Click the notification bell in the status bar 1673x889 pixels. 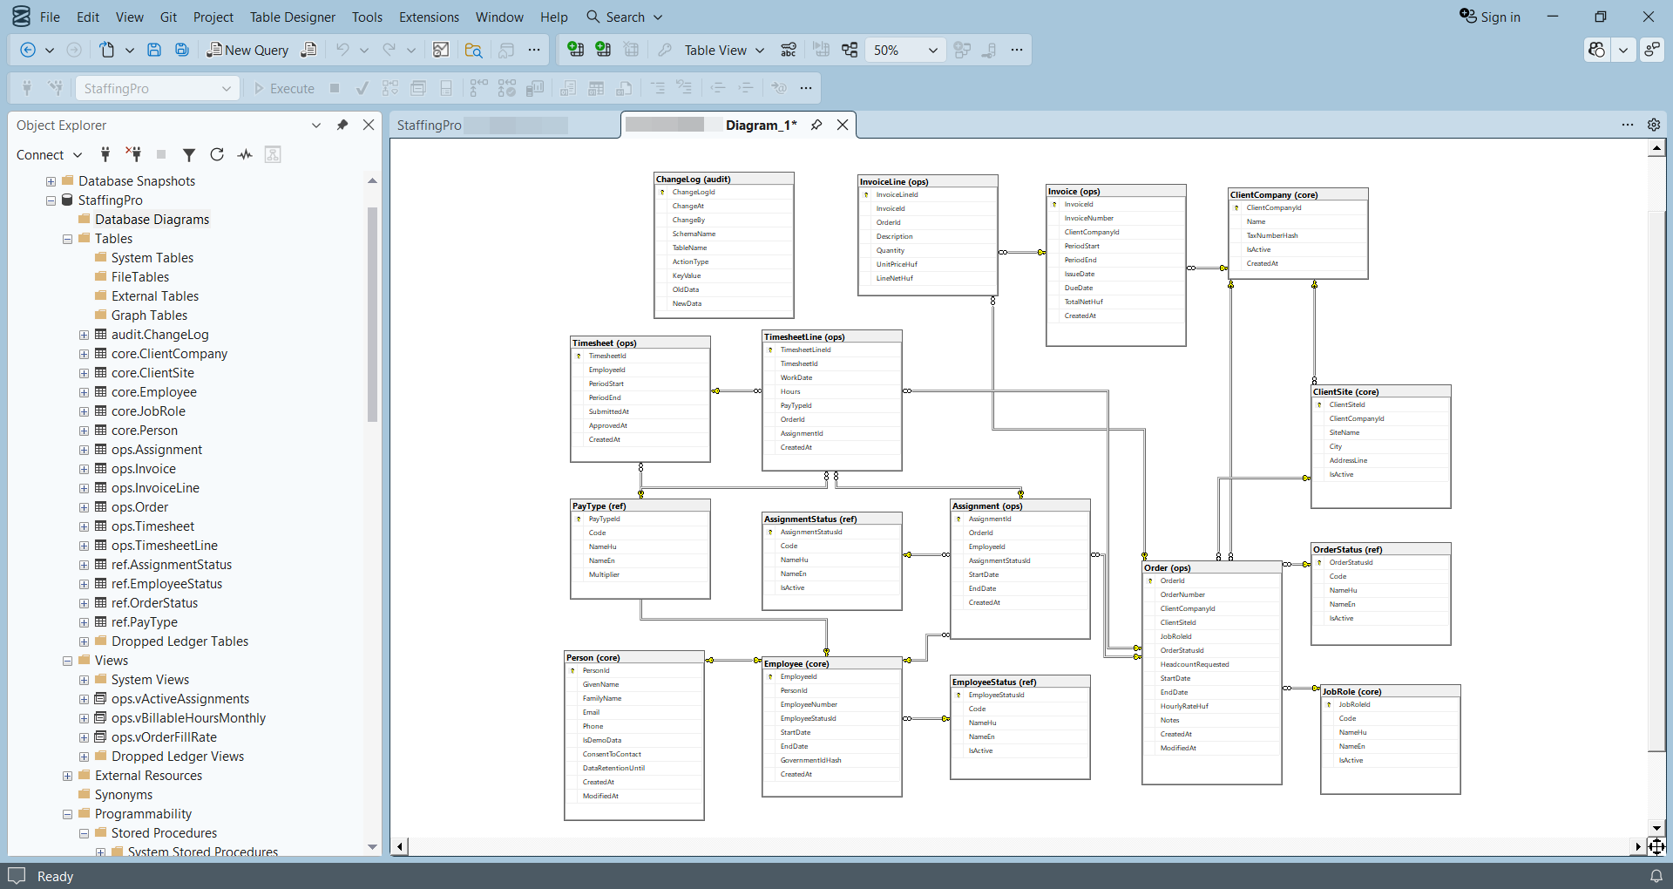(1655, 876)
